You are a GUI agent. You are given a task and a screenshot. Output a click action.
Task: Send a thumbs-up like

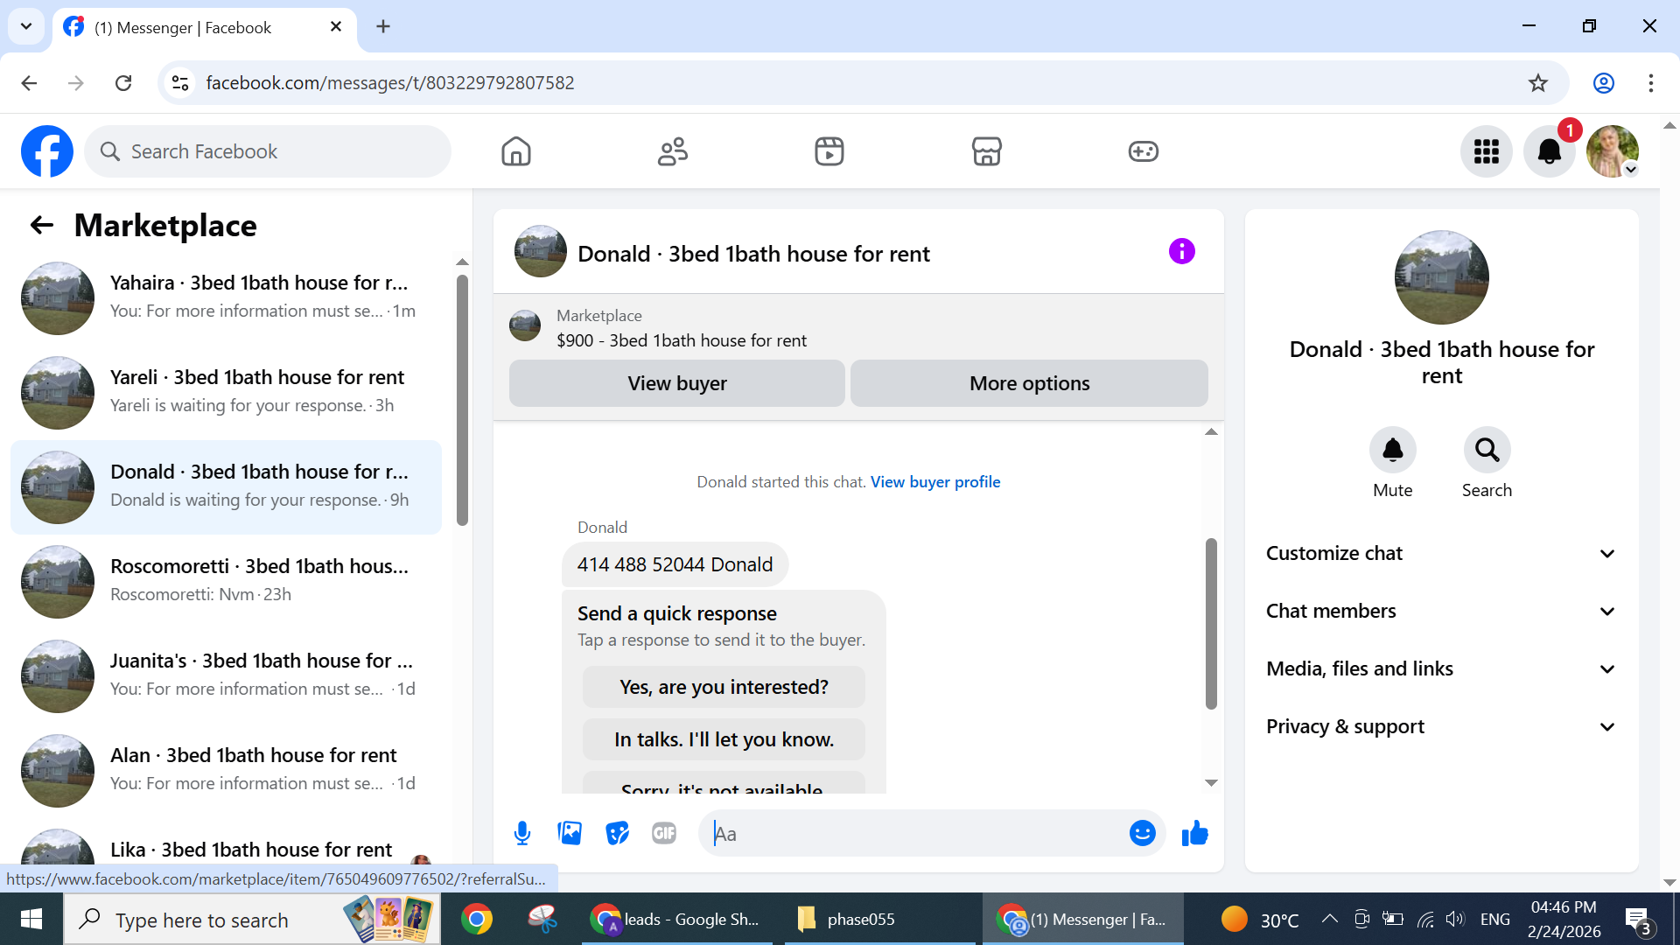pyautogui.click(x=1194, y=833)
